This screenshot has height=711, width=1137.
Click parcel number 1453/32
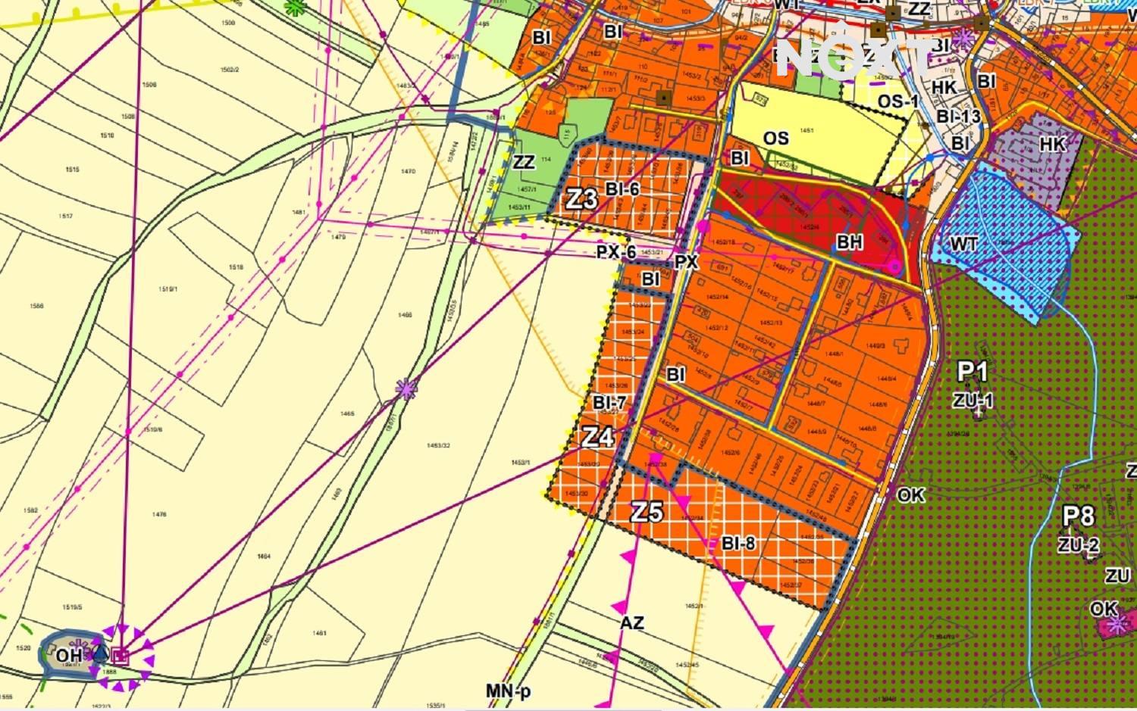[x=438, y=445]
